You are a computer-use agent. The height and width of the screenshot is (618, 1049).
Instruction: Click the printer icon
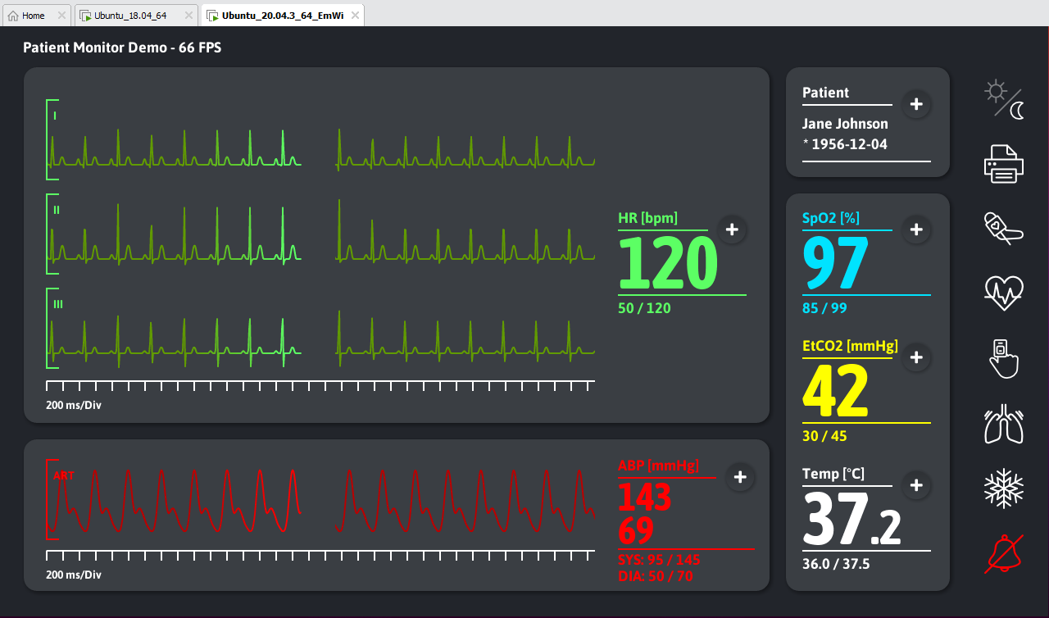1004,163
